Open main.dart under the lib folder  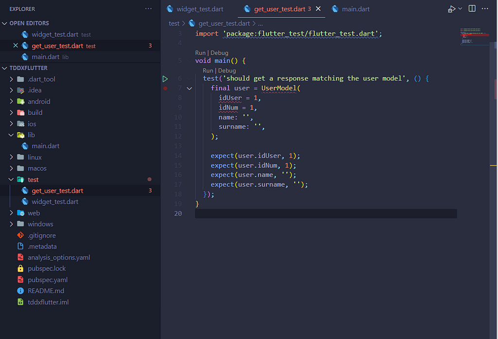pyautogui.click(x=45, y=146)
